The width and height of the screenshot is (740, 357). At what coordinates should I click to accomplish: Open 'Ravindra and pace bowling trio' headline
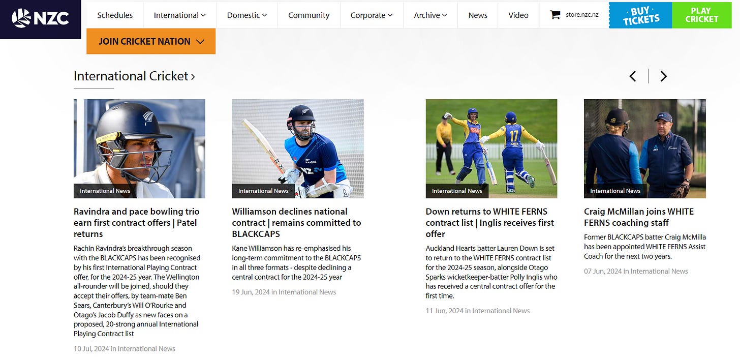[x=137, y=223]
